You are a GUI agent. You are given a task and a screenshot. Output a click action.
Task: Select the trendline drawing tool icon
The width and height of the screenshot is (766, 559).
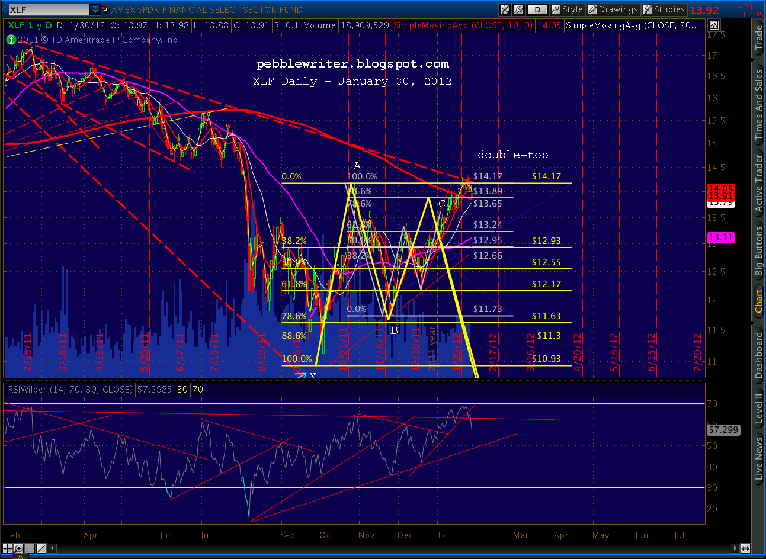43,548
